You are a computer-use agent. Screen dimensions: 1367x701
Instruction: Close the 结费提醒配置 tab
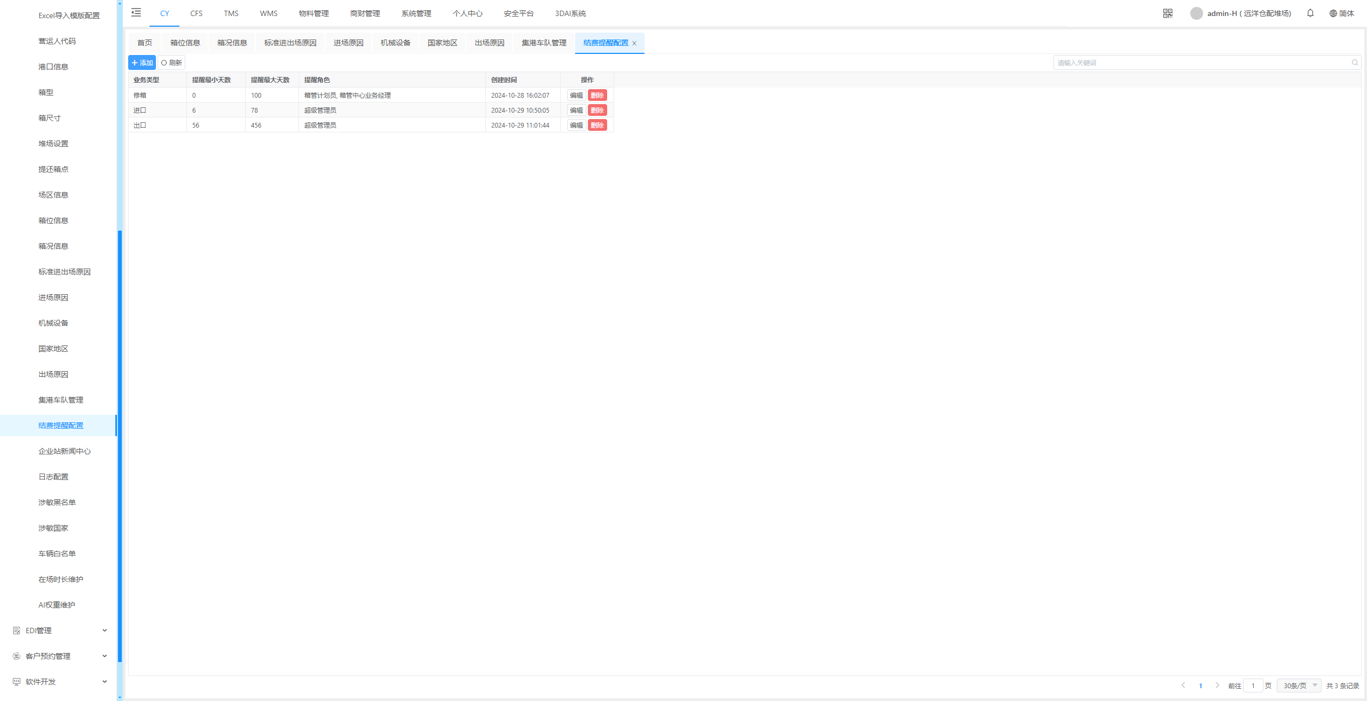point(634,43)
